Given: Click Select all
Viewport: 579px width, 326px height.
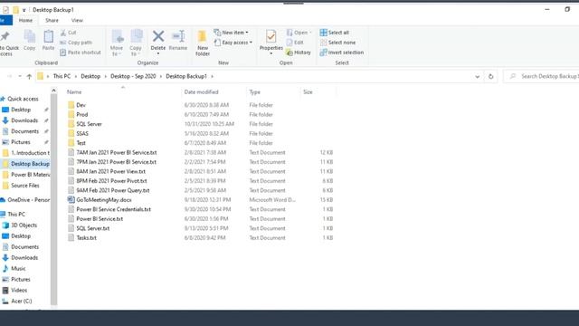Looking at the screenshot, I should click(335, 33).
